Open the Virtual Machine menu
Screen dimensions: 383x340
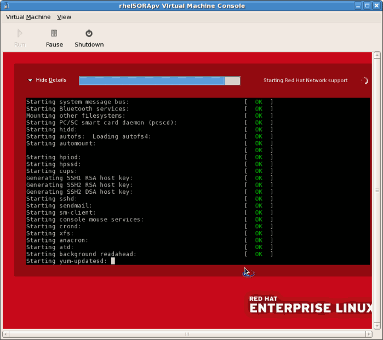click(28, 17)
